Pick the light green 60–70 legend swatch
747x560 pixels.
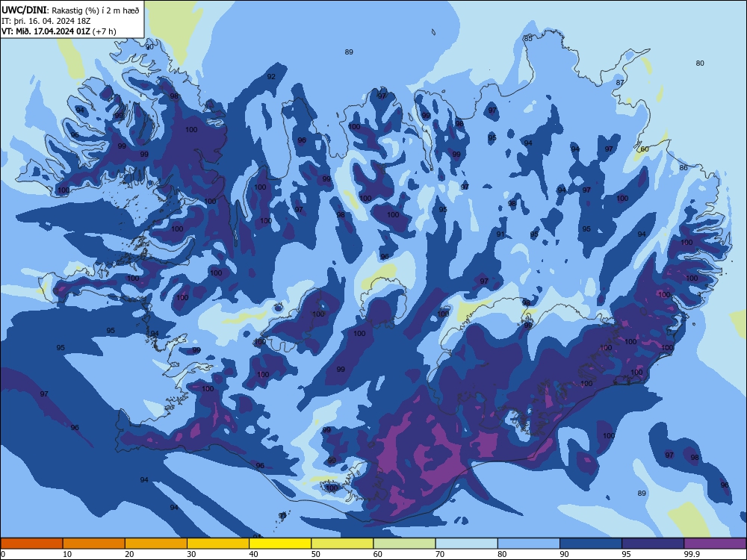pos(404,544)
